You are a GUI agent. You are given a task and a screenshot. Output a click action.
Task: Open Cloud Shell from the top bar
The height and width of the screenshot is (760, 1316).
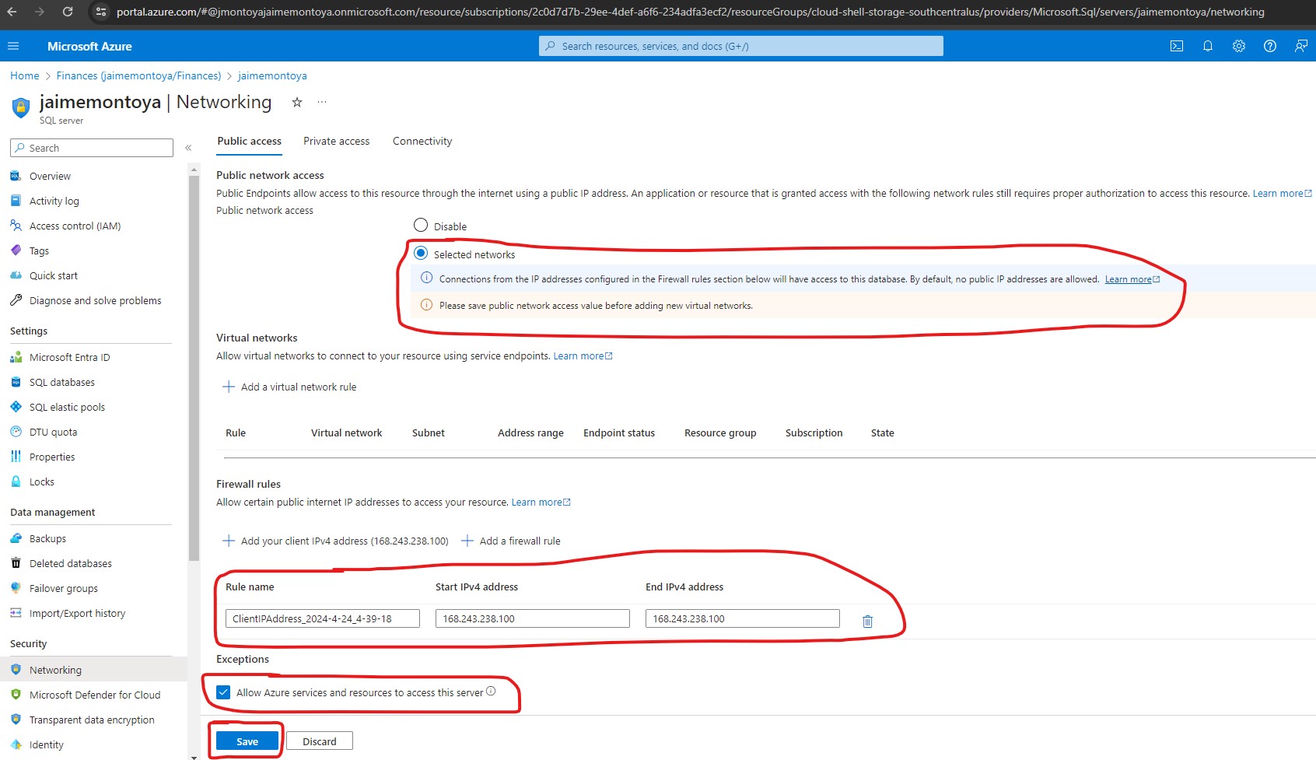[x=1177, y=46]
